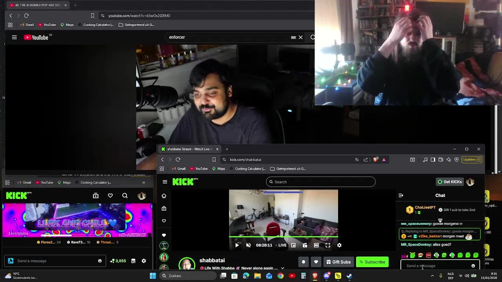502x282 pixels.
Task: Open channel points shop icon
Action: point(133,261)
